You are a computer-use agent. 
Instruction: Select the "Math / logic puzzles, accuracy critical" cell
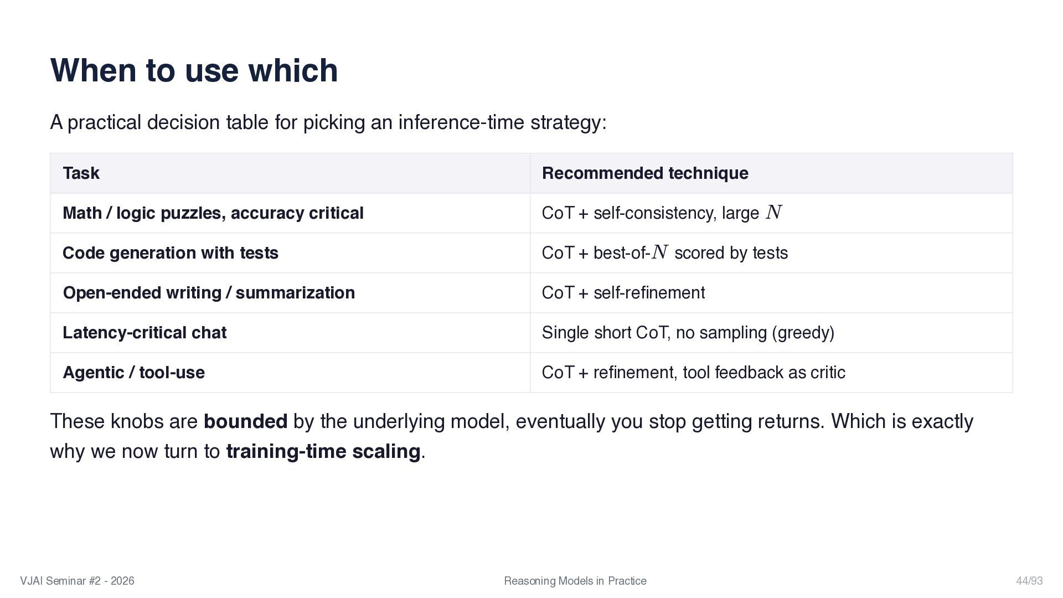tap(213, 213)
